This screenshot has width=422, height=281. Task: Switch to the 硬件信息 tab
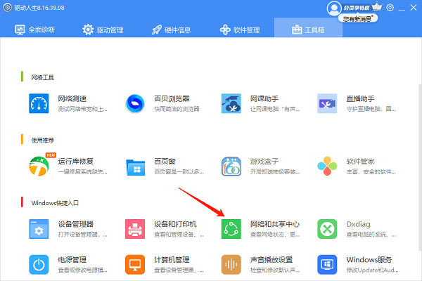[x=171, y=30]
